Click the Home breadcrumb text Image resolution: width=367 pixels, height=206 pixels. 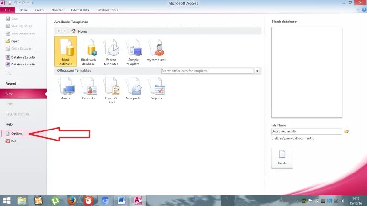83,31
